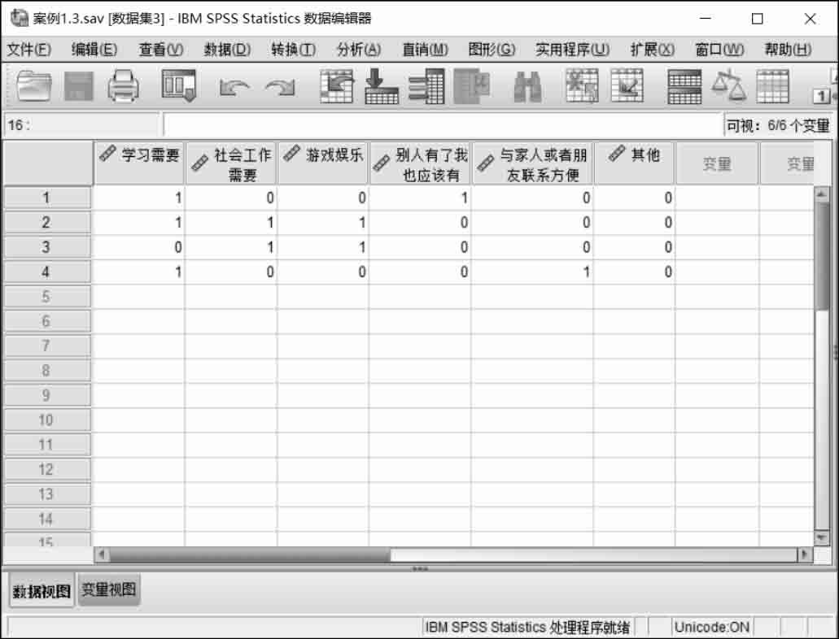839x639 pixels.
Task: Click the horizontal scrollbar left arrow
Action: [x=102, y=554]
